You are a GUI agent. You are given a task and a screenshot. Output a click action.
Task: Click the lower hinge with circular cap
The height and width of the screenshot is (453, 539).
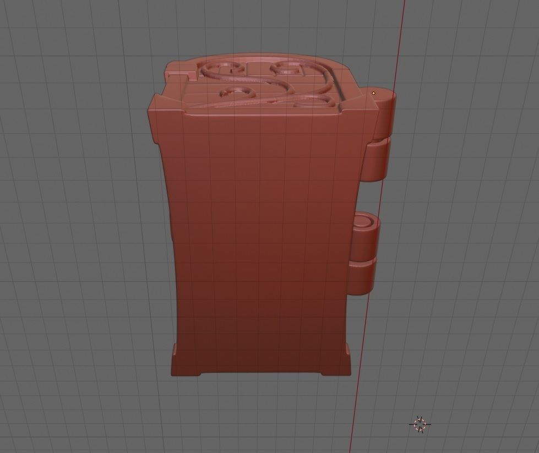point(365,254)
